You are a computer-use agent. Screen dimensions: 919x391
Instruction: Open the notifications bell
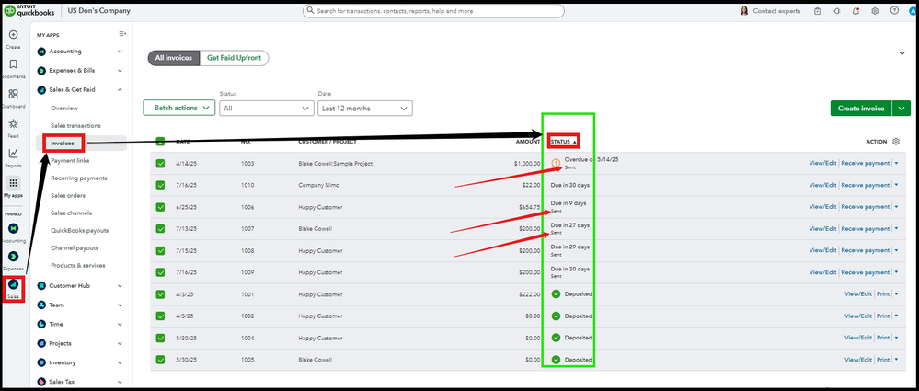(856, 10)
